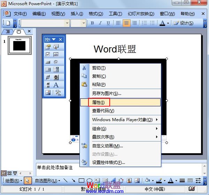
Task: Pick Option Button control in toolbox
Action: pos(56,62)
